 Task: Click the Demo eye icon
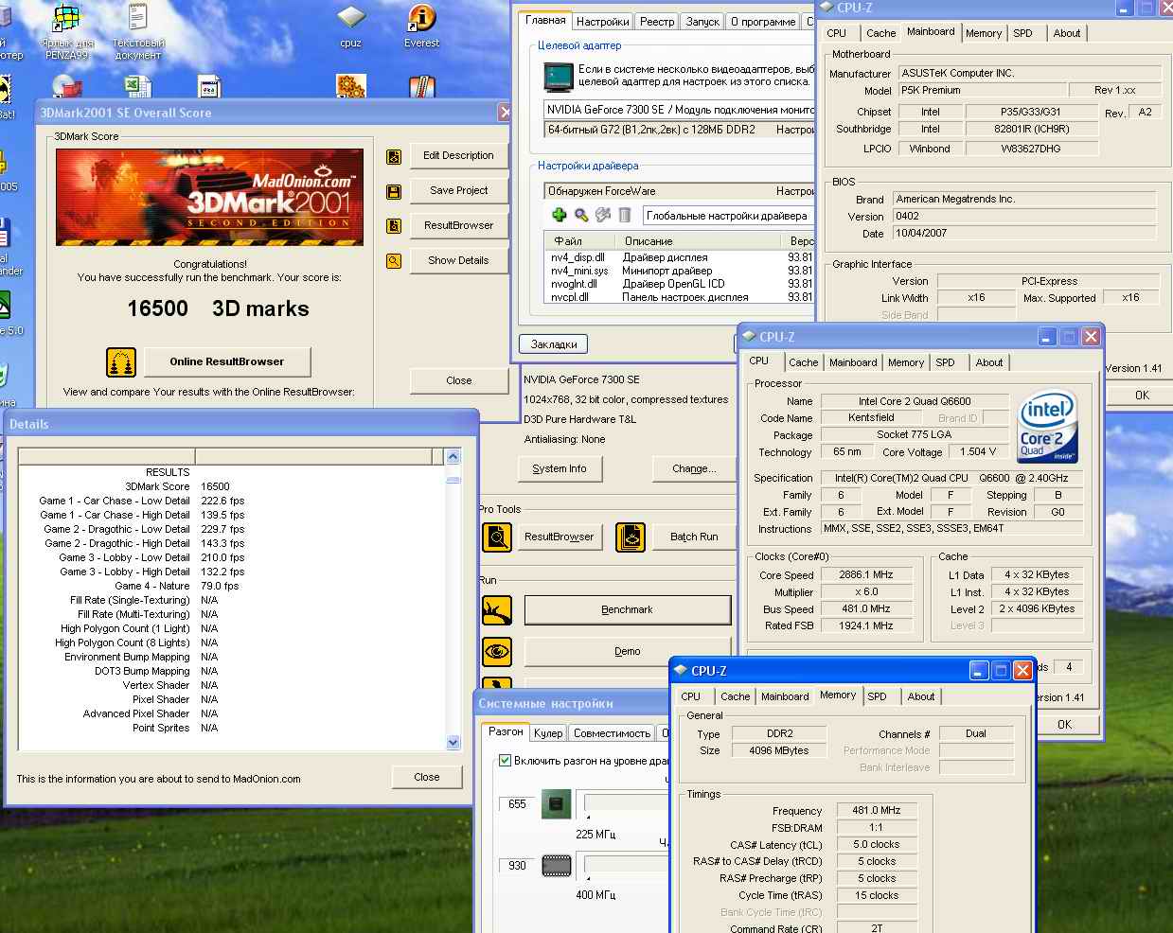tap(497, 652)
